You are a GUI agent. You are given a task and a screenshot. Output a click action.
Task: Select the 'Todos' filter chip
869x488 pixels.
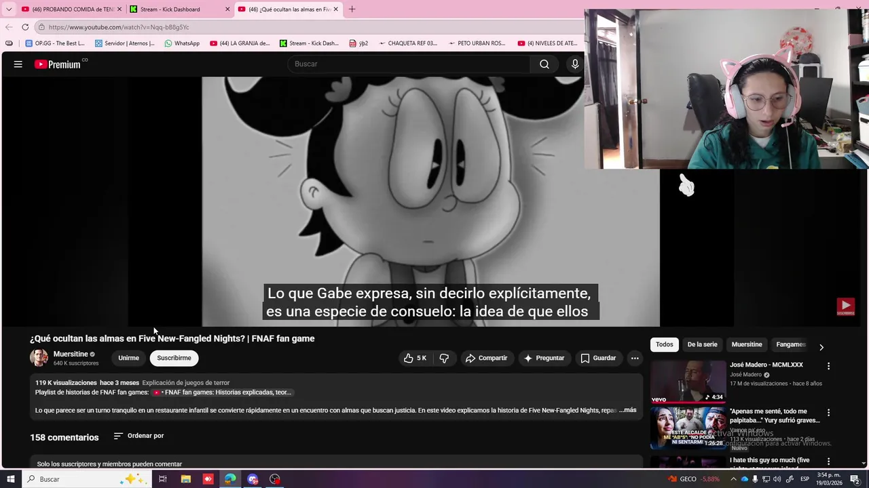coord(665,344)
